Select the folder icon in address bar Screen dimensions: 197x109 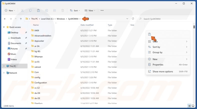[x=27, y=19]
